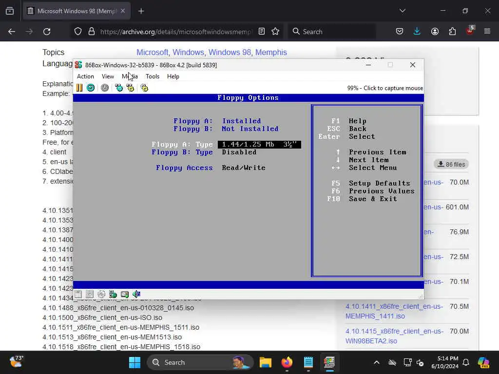Open the MEMPHIS_1411.iso file link
499x374 pixels.
coord(394,311)
